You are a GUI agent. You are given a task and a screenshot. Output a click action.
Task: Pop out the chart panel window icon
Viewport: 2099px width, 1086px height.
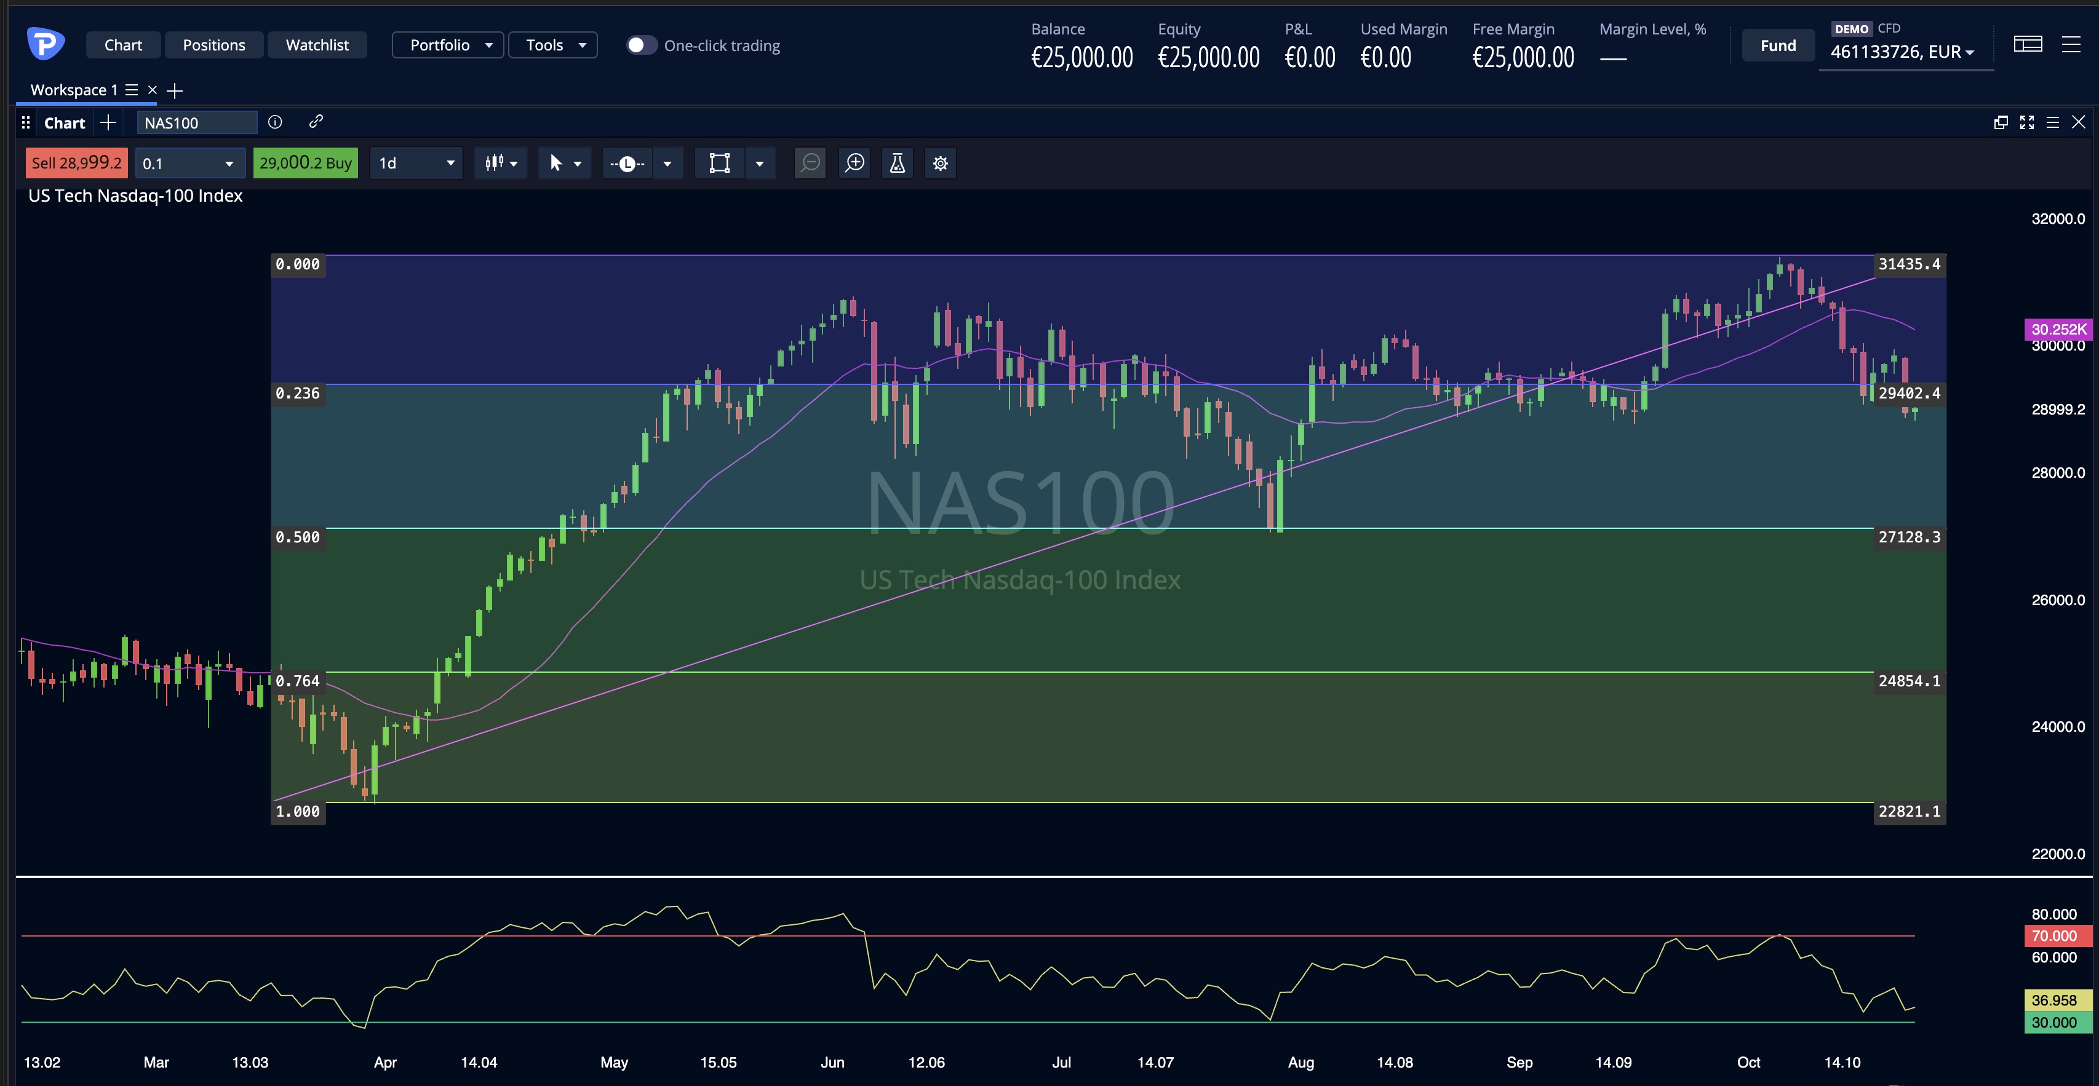tap(2001, 122)
